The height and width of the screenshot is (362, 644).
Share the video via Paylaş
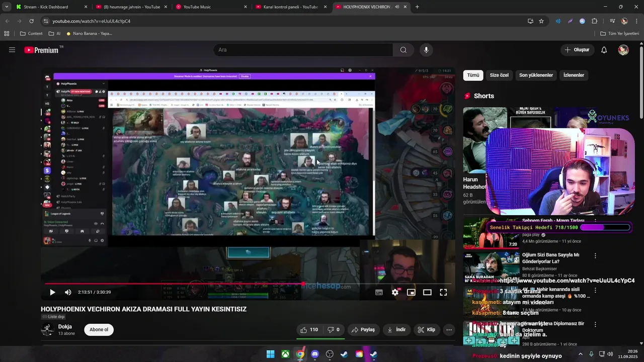click(363, 330)
